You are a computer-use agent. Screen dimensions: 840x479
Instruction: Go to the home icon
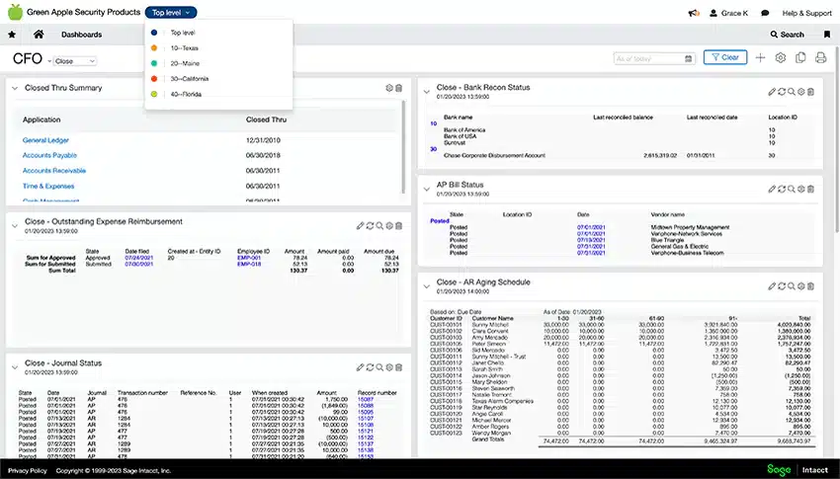pyautogui.click(x=39, y=35)
